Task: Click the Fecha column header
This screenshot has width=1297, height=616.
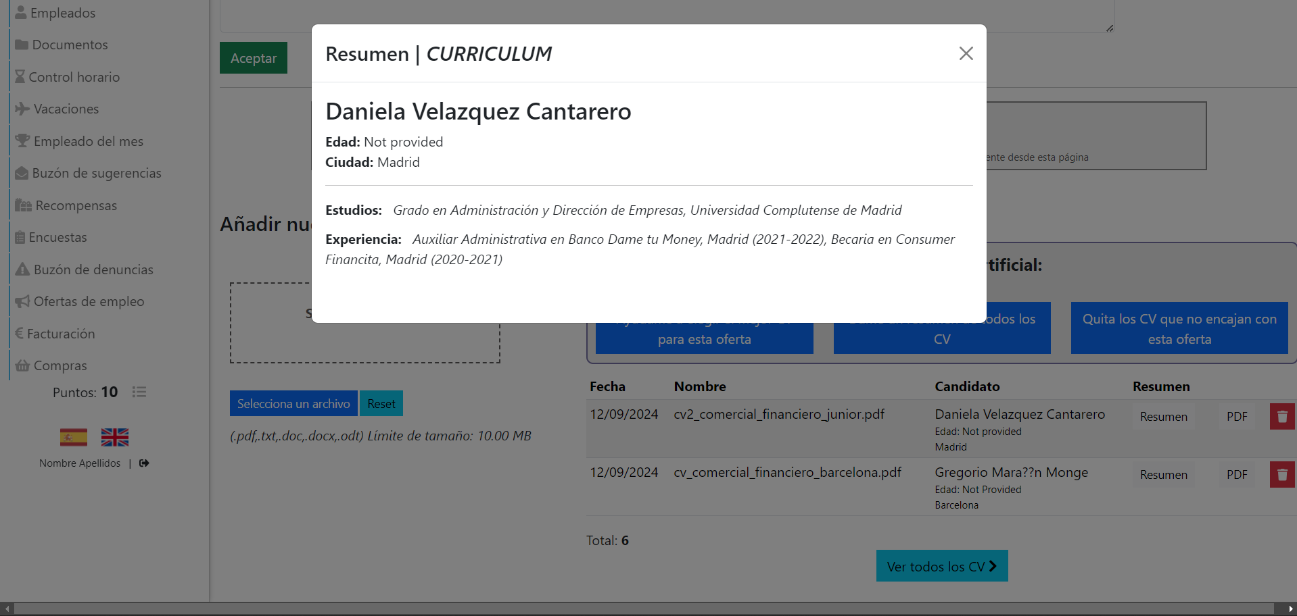Action: [607, 386]
